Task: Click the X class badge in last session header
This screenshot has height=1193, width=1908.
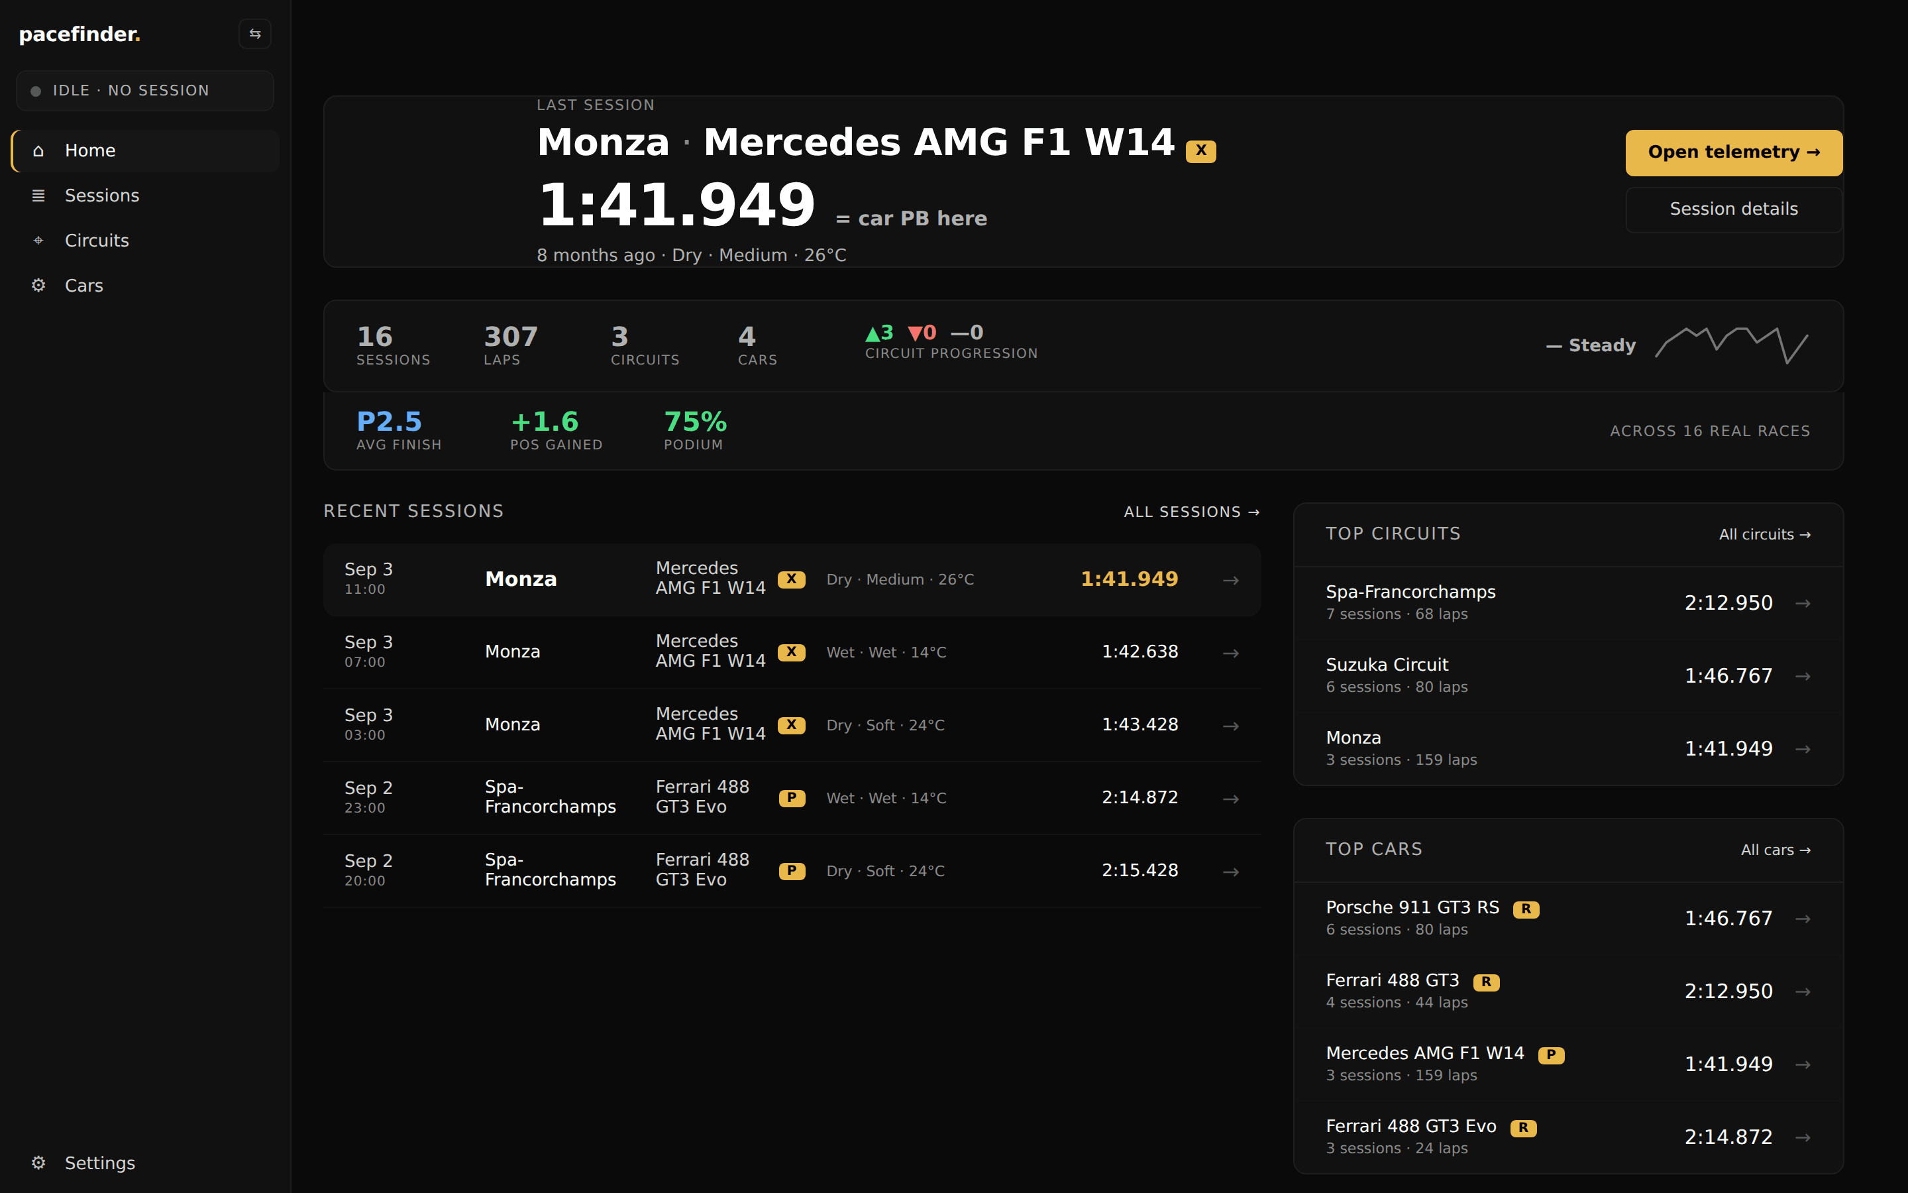Action: [1200, 150]
